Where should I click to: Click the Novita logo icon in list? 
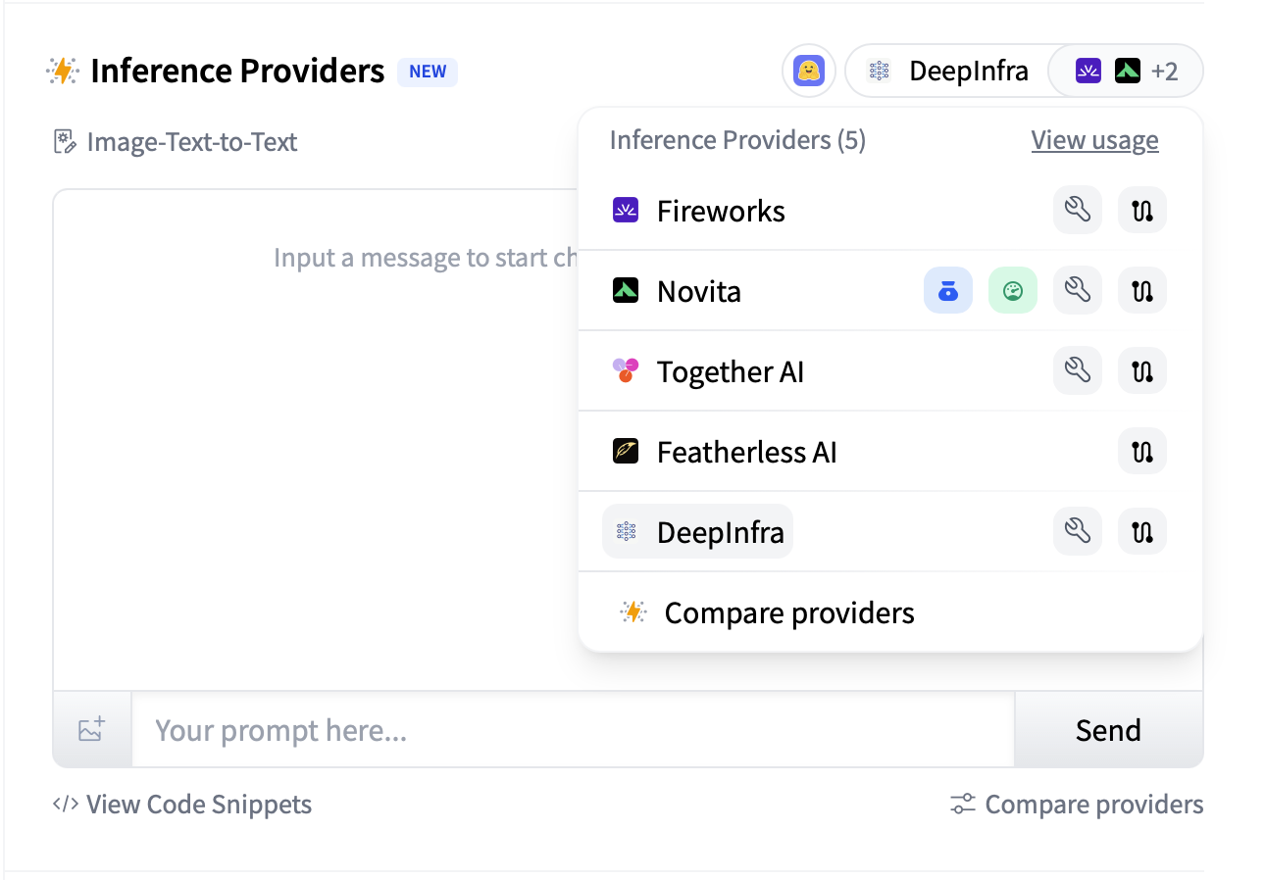[x=626, y=290]
